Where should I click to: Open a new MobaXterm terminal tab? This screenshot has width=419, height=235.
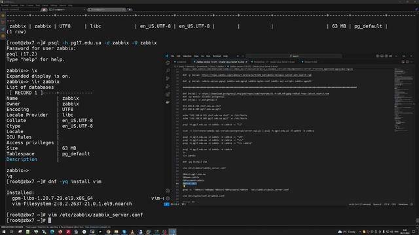click(x=130, y=10)
